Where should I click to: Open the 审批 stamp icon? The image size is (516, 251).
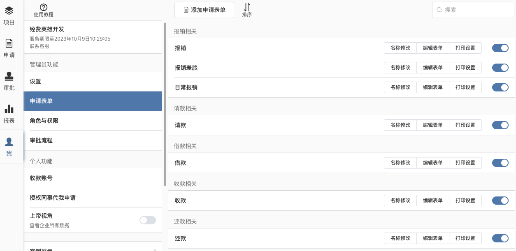tap(9, 76)
